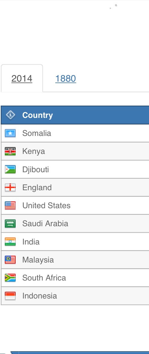The height and width of the screenshot is (354, 149).
Task: Click the Djibouti flag icon
Action: [x=10, y=169]
